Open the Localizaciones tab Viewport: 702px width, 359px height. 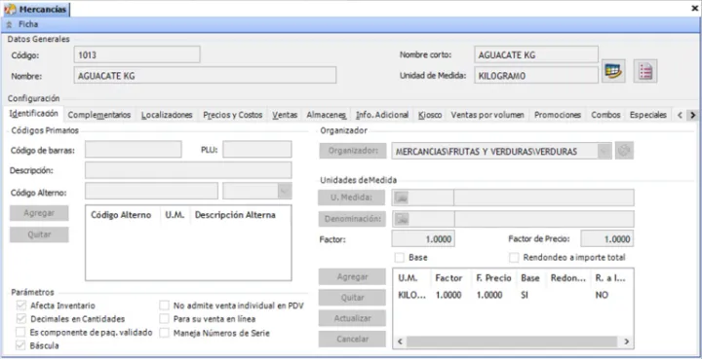(x=167, y=115)
